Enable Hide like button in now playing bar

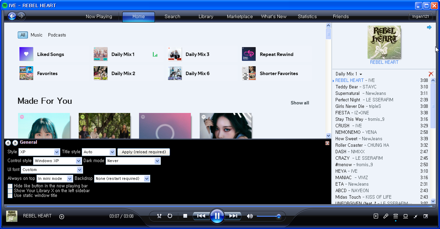(x=10, y=186)
